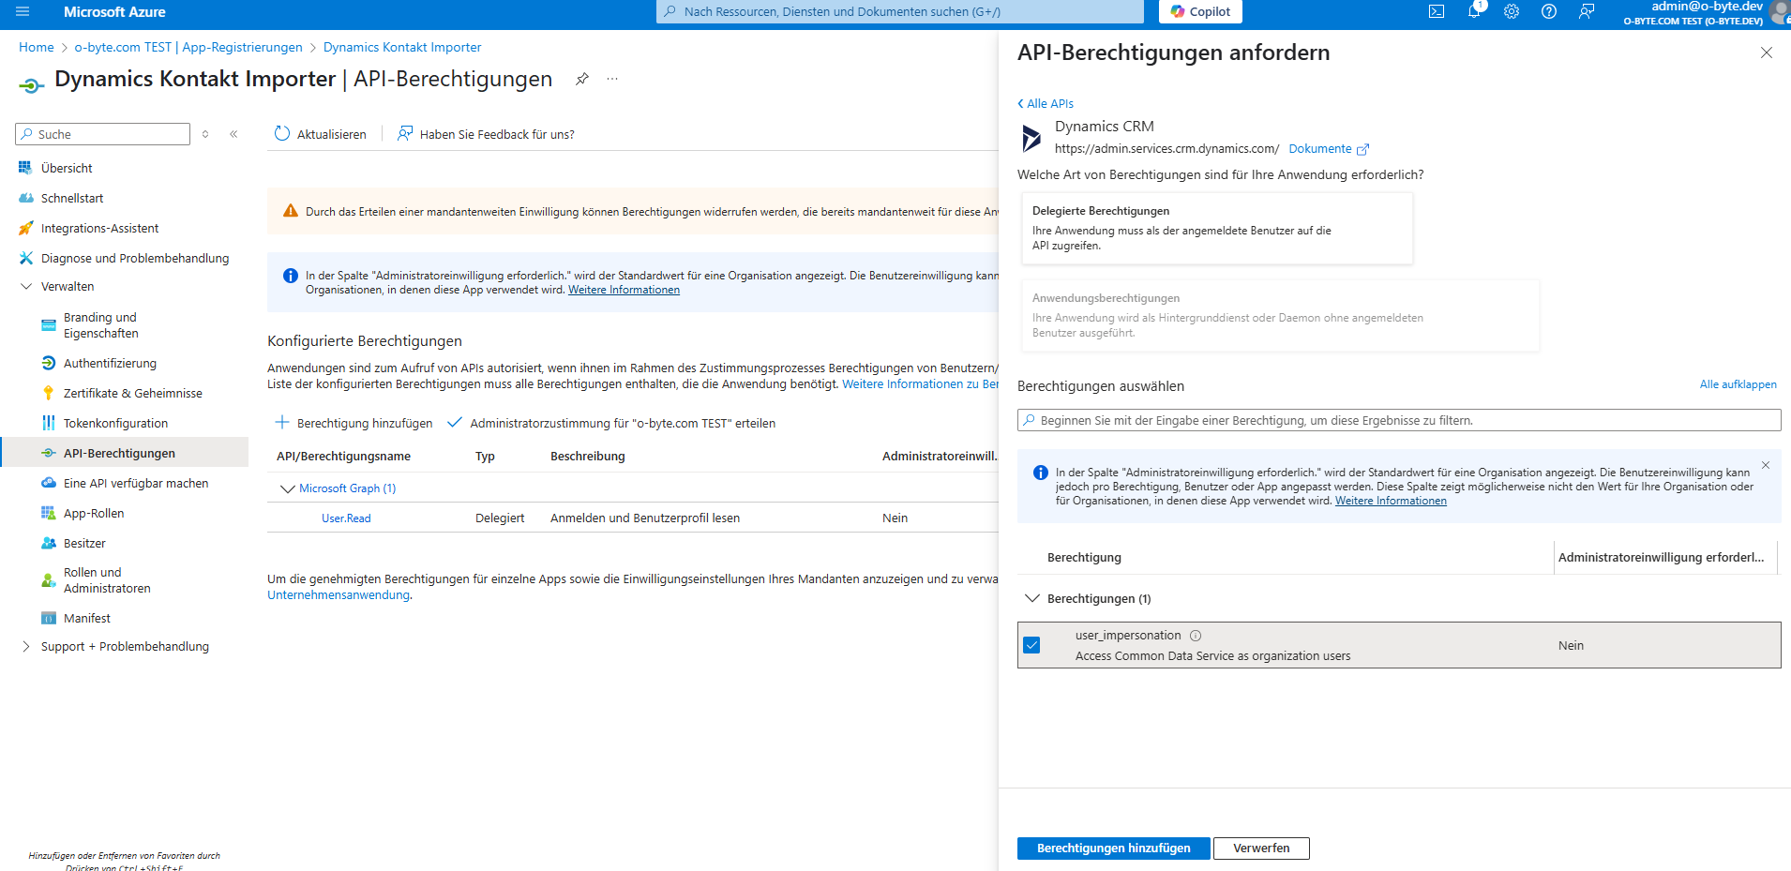Pin the Dynamics Kontakt Importer page
Image resolution: width=1791 pixels, height=871 pixels.
[582, 79]
